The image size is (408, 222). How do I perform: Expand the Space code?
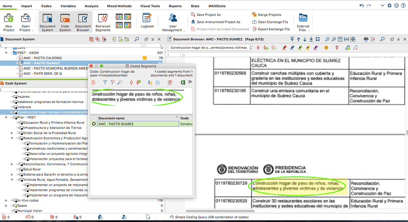[x=6, y=206]
